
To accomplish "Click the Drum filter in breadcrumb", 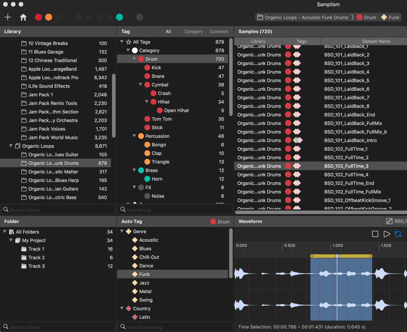I will (x=366, y=18).
